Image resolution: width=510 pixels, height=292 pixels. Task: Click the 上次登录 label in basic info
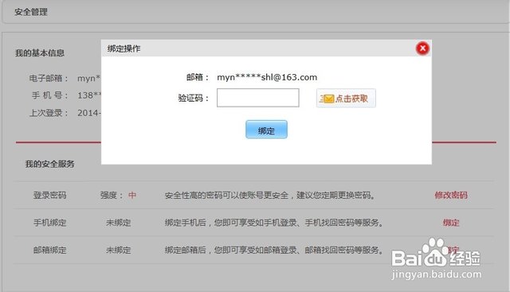point(49,113)
